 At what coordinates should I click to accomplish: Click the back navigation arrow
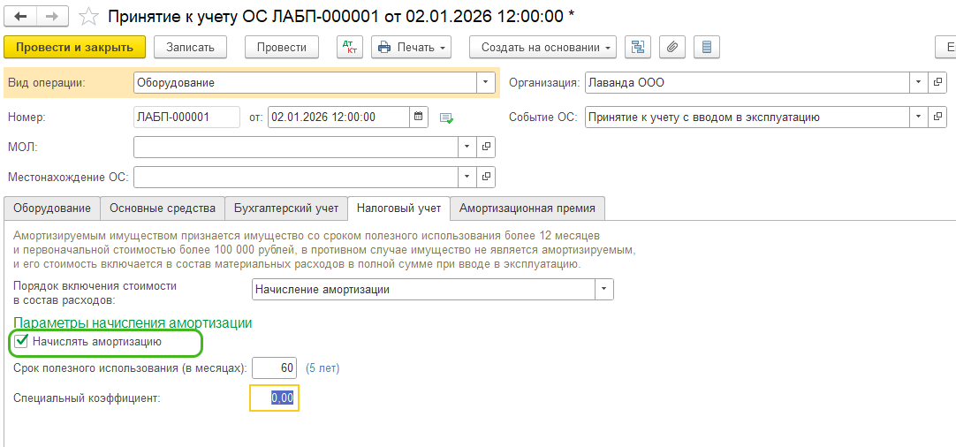(x=20, y=16)
